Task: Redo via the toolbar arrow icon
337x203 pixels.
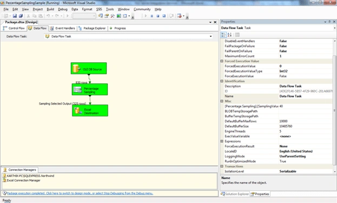Action: [x=57, y=16]
